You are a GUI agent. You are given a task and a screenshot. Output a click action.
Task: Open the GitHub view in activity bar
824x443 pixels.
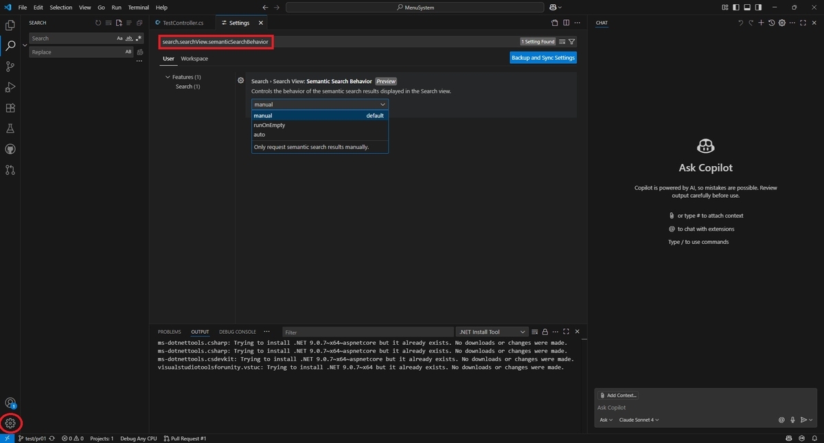[x=10, y=149]
